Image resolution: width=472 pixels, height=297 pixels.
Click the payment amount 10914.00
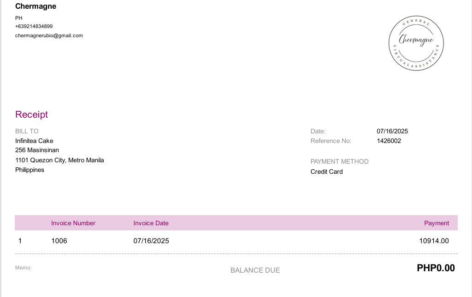[434, 241]
